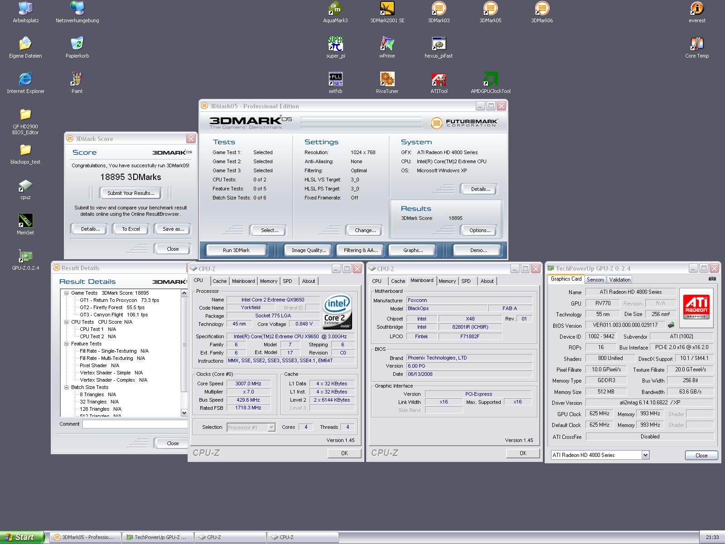This screenshot has width=725, height=544.
Task: Launch the super_pi shortcut
Action: click(x=335, y=48)
